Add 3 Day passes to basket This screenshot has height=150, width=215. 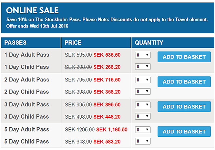pyautogui.click(x=184, y=106)
